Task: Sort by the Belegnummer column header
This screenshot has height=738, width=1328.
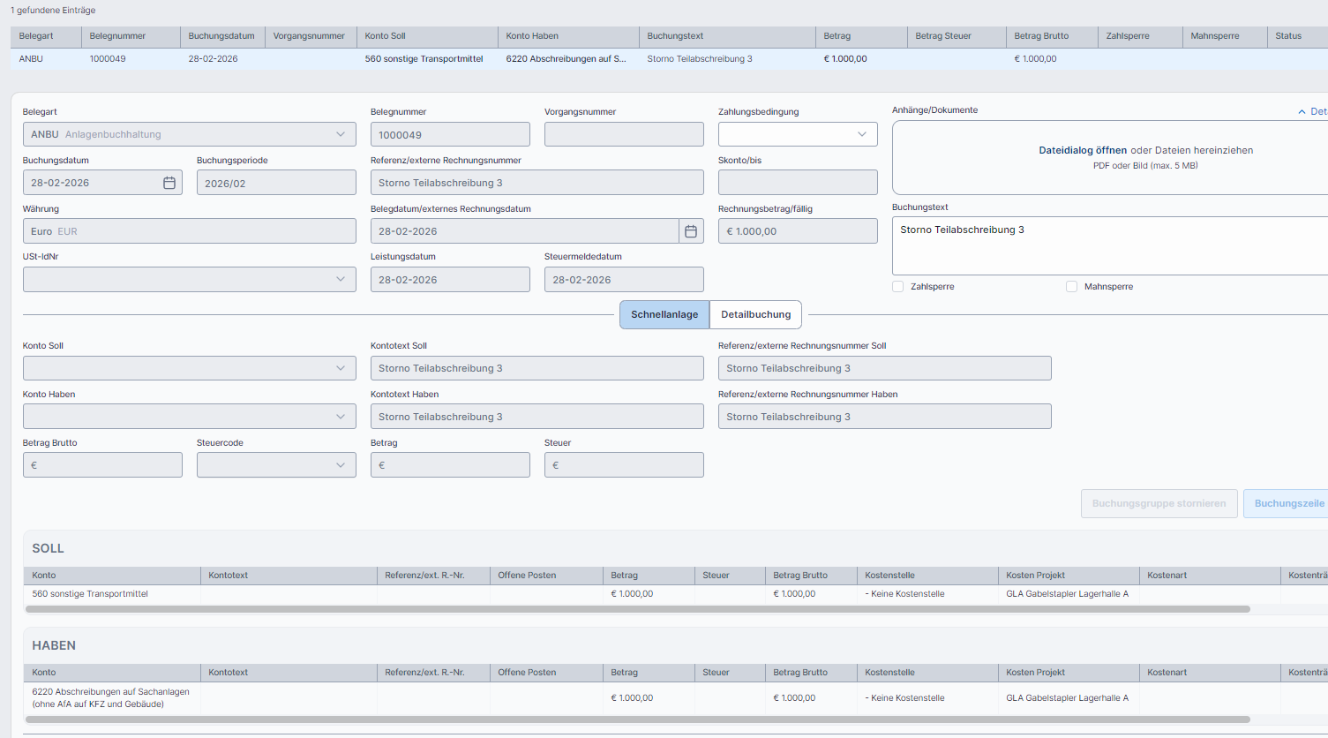Action: tap(117, 36)
